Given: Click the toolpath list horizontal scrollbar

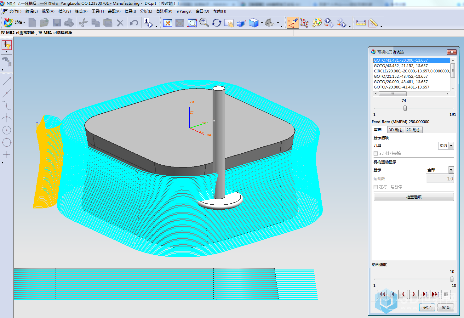Looking at the screenshot, I should click(x=411, y=94).
